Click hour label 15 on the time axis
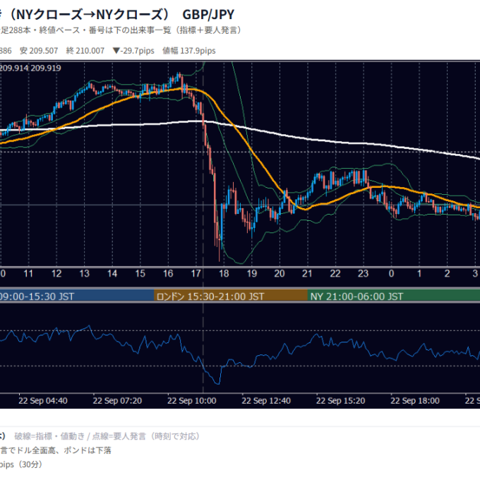The height and width of the screenshot is (480, 480). tap(140, 273)
